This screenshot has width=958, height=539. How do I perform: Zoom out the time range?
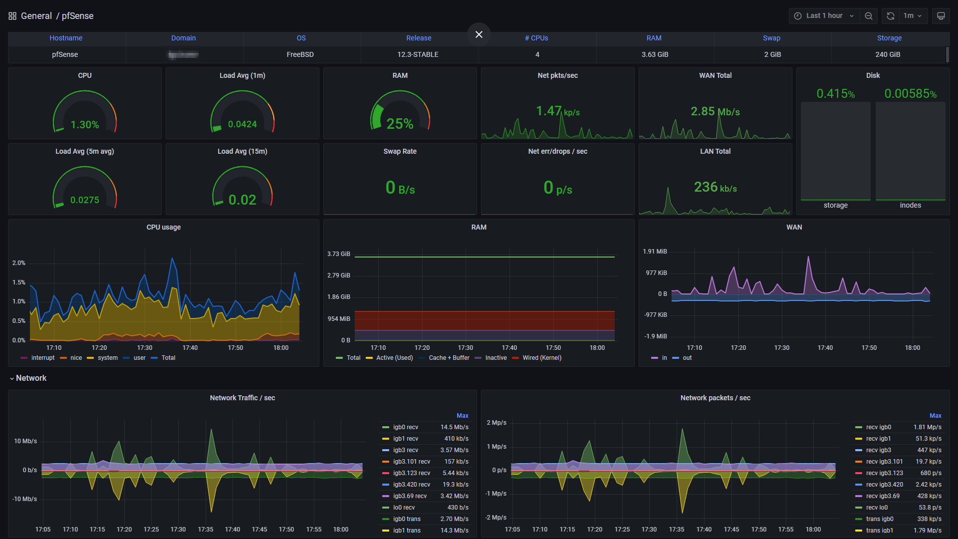pyautogui.click(x=869, y=16)
